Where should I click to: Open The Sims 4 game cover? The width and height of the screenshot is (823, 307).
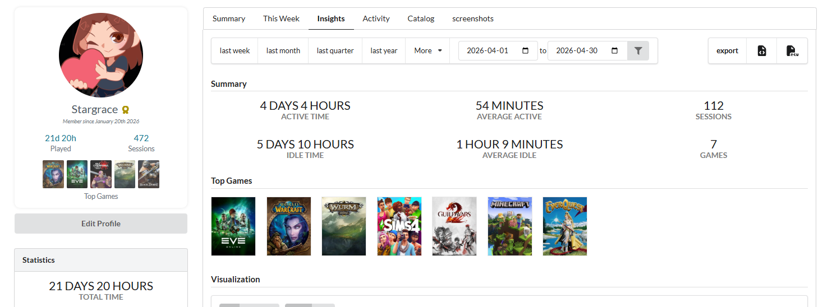(x=399, y=226)
